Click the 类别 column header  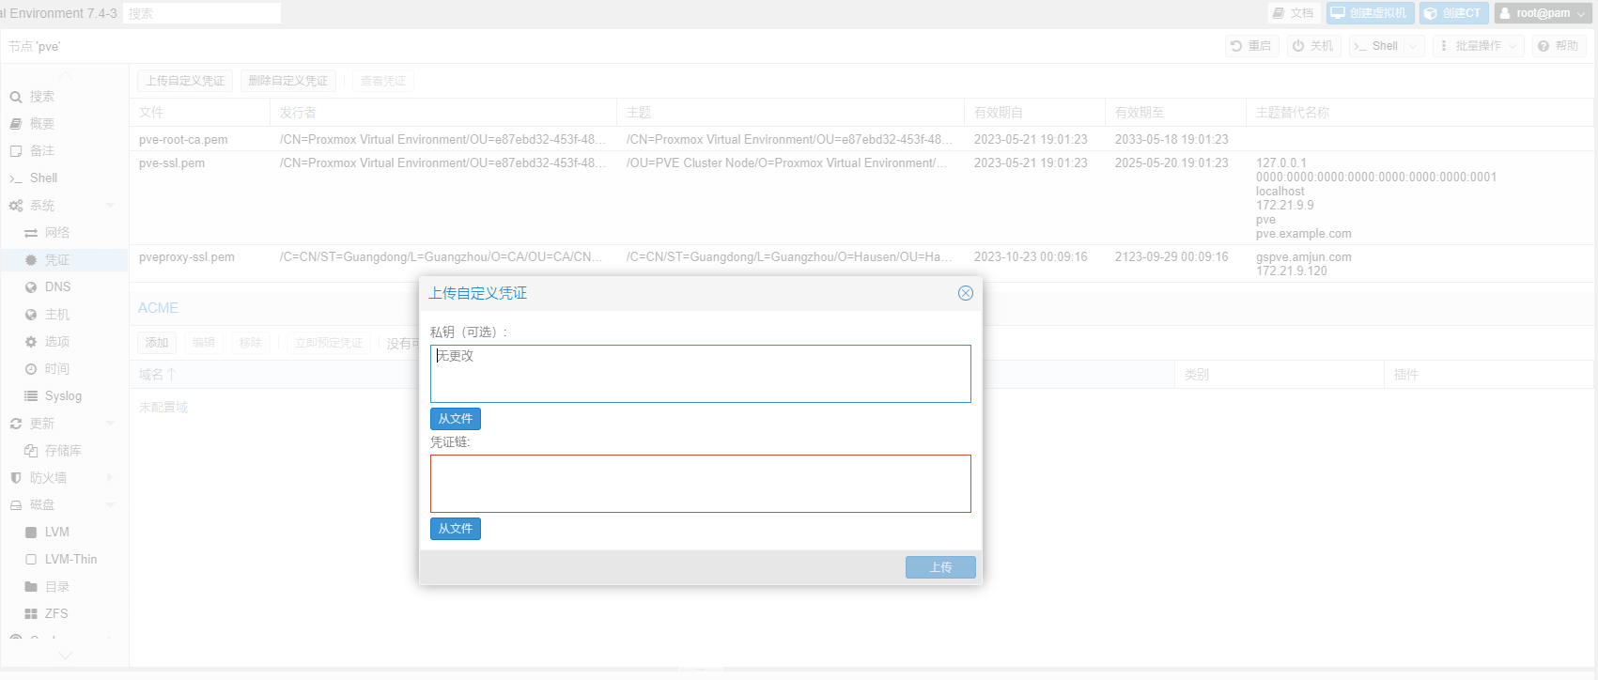(1278, 375)
